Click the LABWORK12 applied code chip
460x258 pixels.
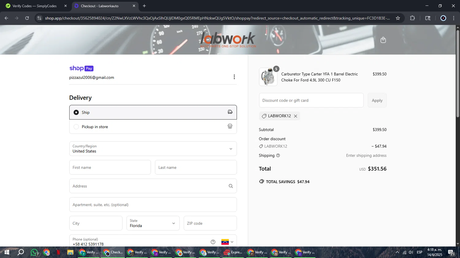coord(279,116)
